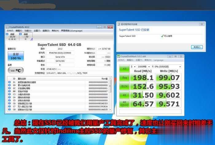
Task: Click Seq write result 99.07
Action: (169, 77)
